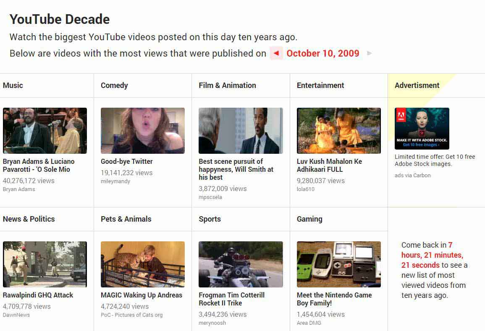Open 'Bryan Adams & Luciano Pavarotti' title link
The width and height of the screenshot is (485, 331).
click(x=39, y=165)
